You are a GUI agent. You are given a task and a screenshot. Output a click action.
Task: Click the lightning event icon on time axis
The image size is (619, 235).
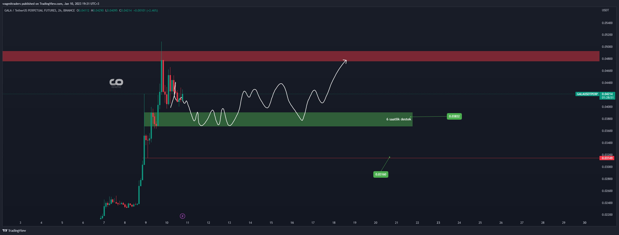[x=182, y=216]
